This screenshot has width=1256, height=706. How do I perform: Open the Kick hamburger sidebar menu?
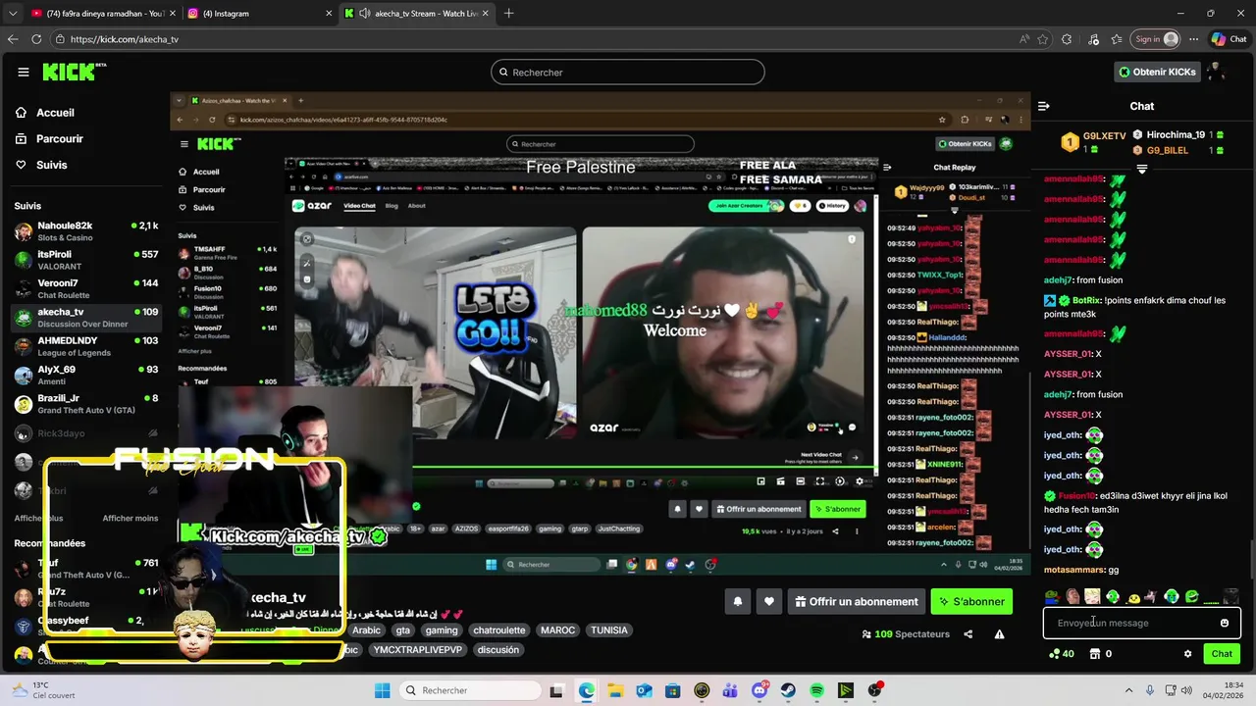[24, 72]
